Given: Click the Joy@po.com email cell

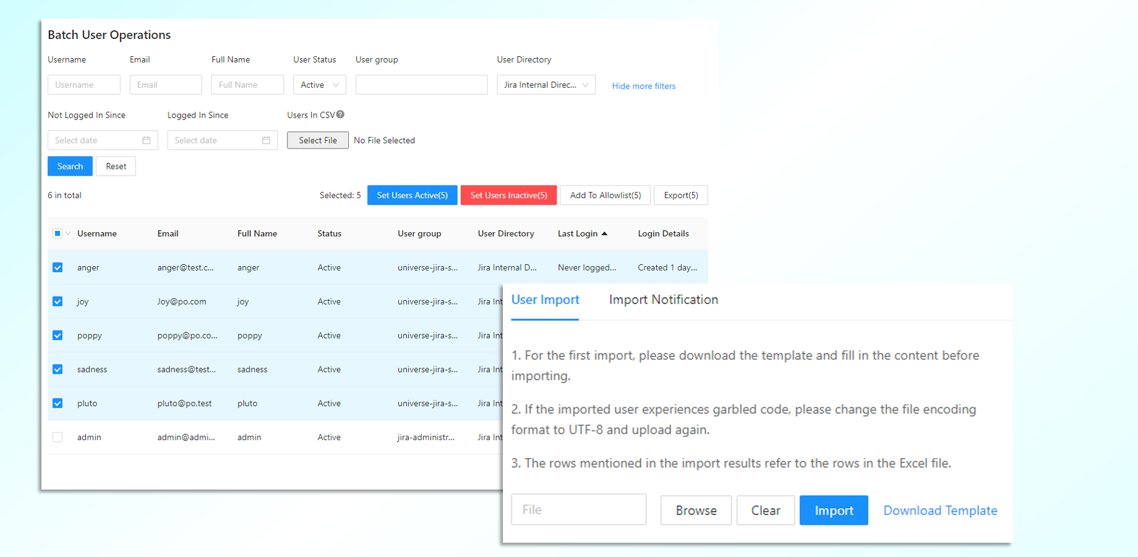Looking at the screenshot, I should (182, 301).
